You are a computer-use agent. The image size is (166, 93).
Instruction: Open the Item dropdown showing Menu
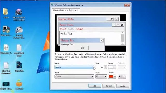click(74, 67)
